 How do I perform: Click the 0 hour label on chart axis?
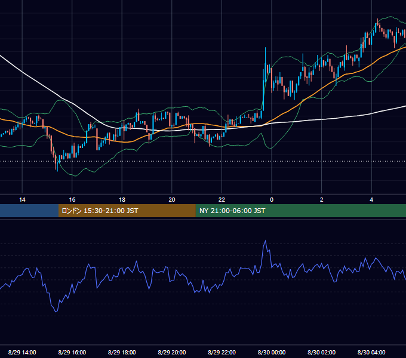pyautogui.click(x=272, y=200)
